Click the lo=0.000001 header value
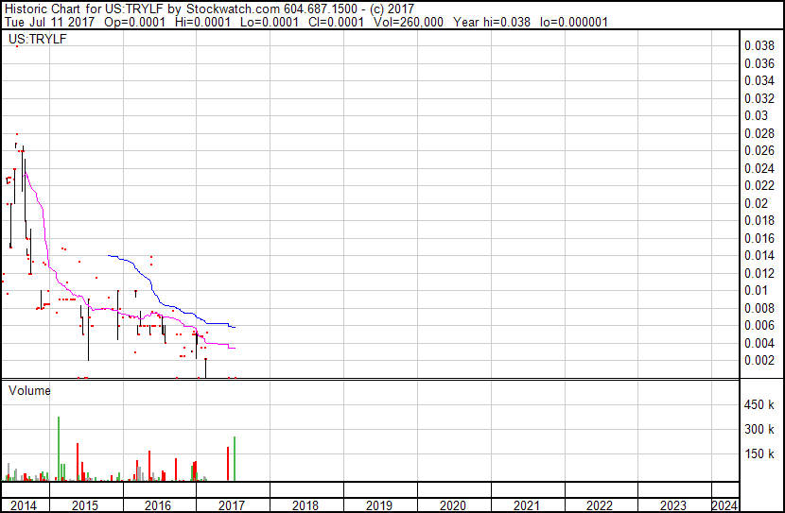 point(574,22)
